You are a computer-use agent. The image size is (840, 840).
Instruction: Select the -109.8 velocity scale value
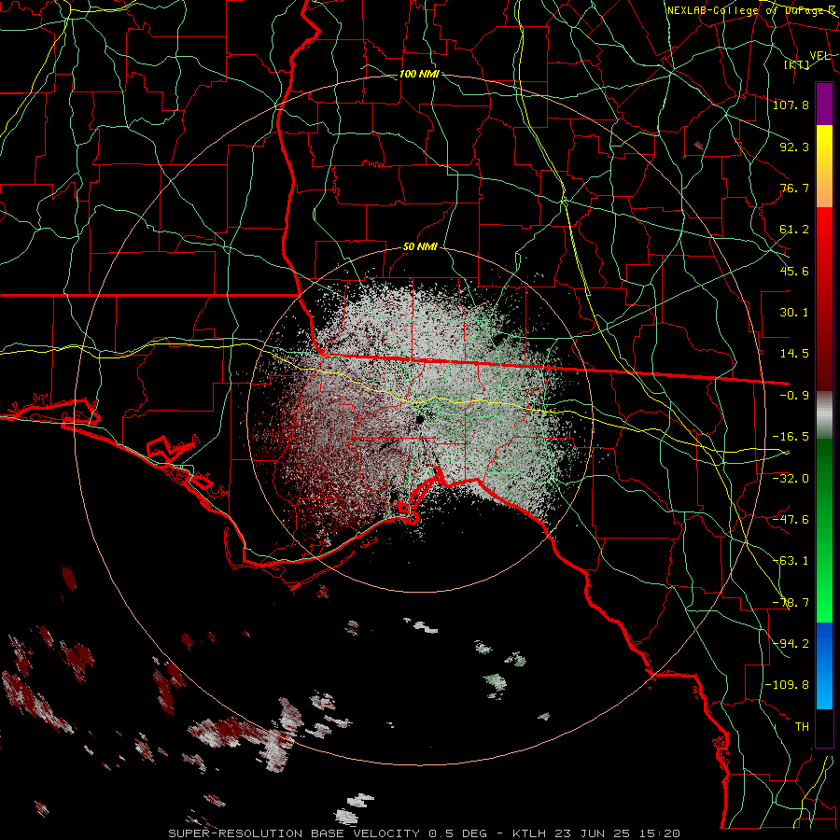pyautogui.click(x=787, y=685)
